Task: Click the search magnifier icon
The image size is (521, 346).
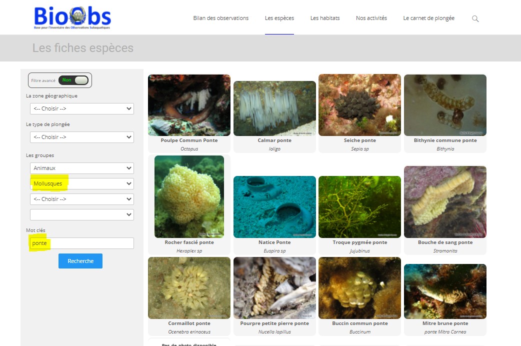Action: point(475,18)
